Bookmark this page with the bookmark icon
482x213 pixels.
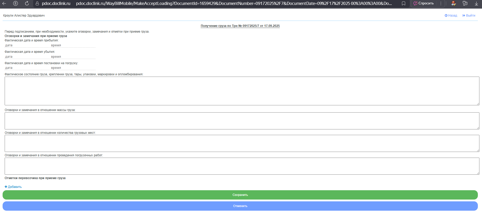tap(404, 3)
